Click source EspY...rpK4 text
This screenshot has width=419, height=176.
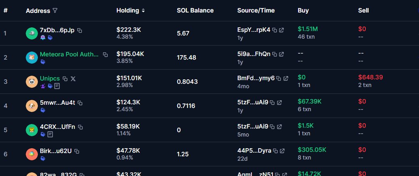click(253, 30)
